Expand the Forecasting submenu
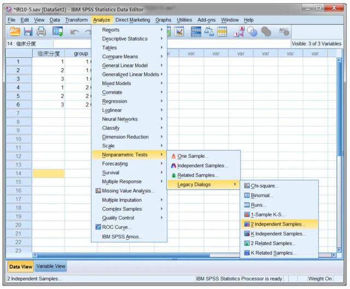The image size is (350, 289). 129,163
